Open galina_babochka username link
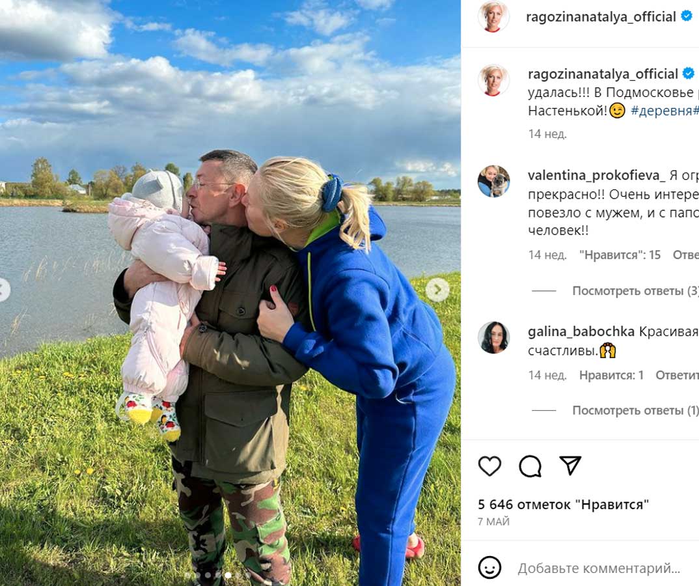Image resolution: width=699 pixels, height=586 pixels. click(581, 331)
